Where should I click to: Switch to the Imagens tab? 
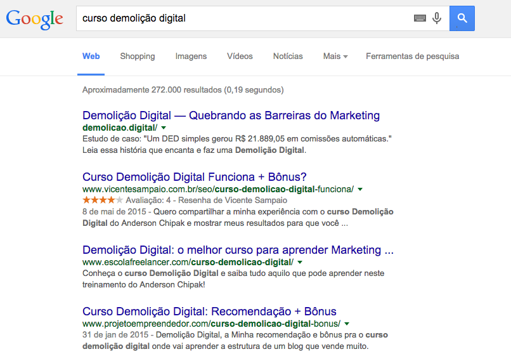point(191,56)
